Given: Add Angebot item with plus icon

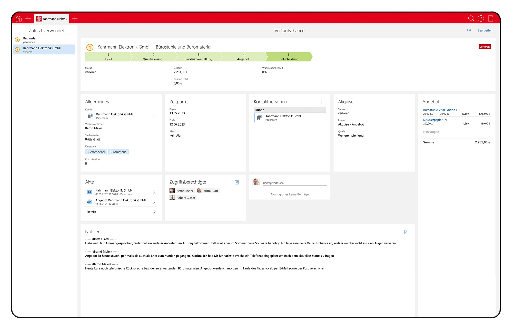Looking at the screenshot, I should 486,102.
